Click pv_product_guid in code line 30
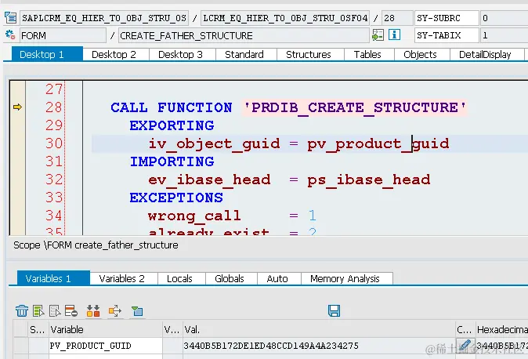 (378, 144)
